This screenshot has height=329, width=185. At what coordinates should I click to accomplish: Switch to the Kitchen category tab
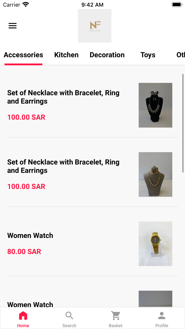(x=66, y=55)
